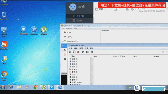Expand the Upgrade to Pro tree node
Image resolution: width=168 pixels, height=94 pixels.
[63, 41]
